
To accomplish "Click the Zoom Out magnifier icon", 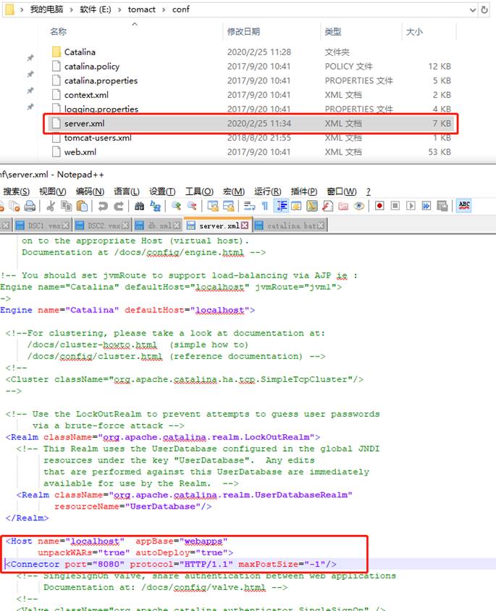I will (x=192, y=206).
